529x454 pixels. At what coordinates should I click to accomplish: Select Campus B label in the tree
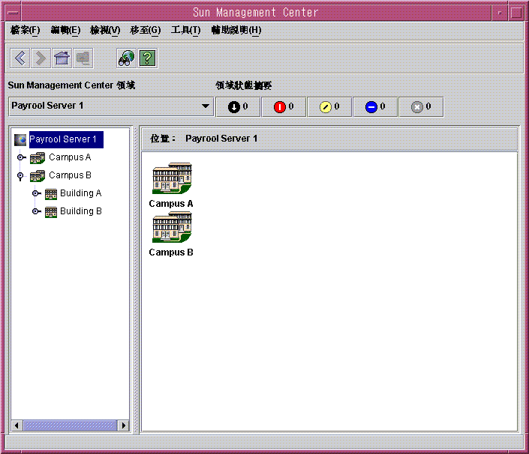tap(71, 175)
